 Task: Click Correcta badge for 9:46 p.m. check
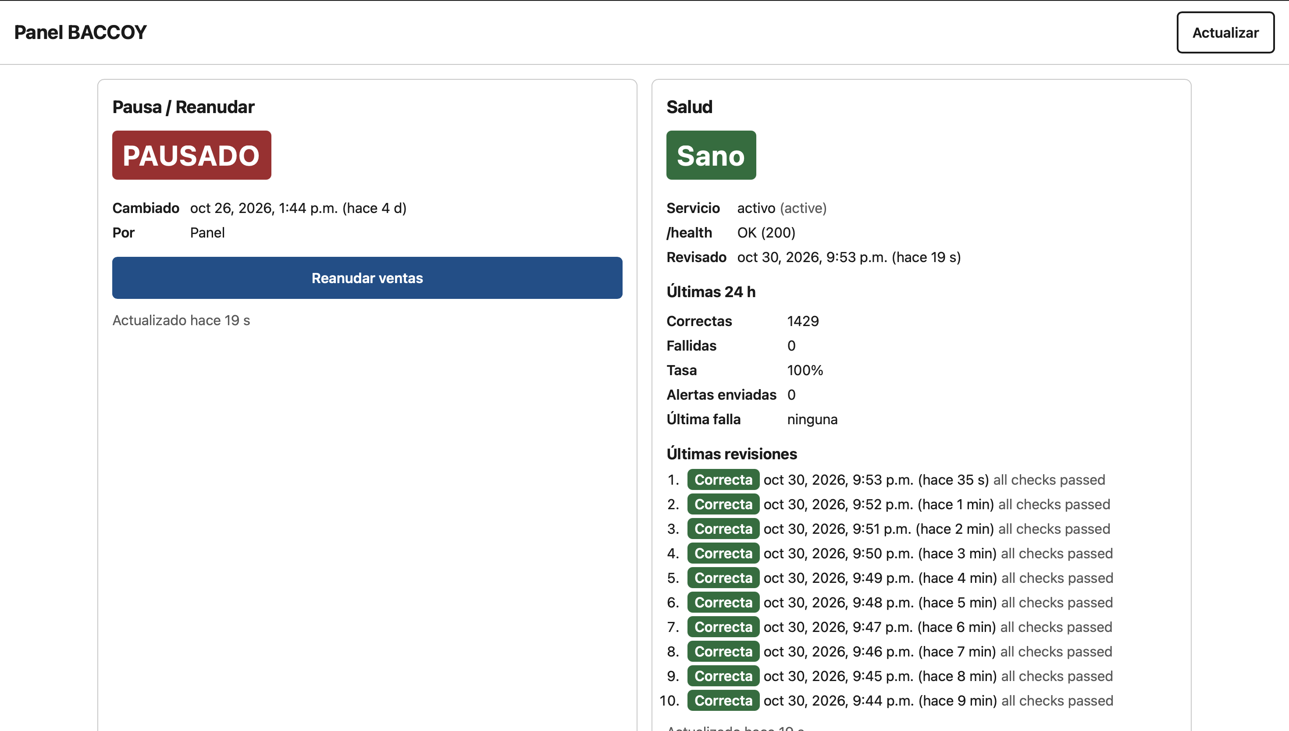point(723,652)
